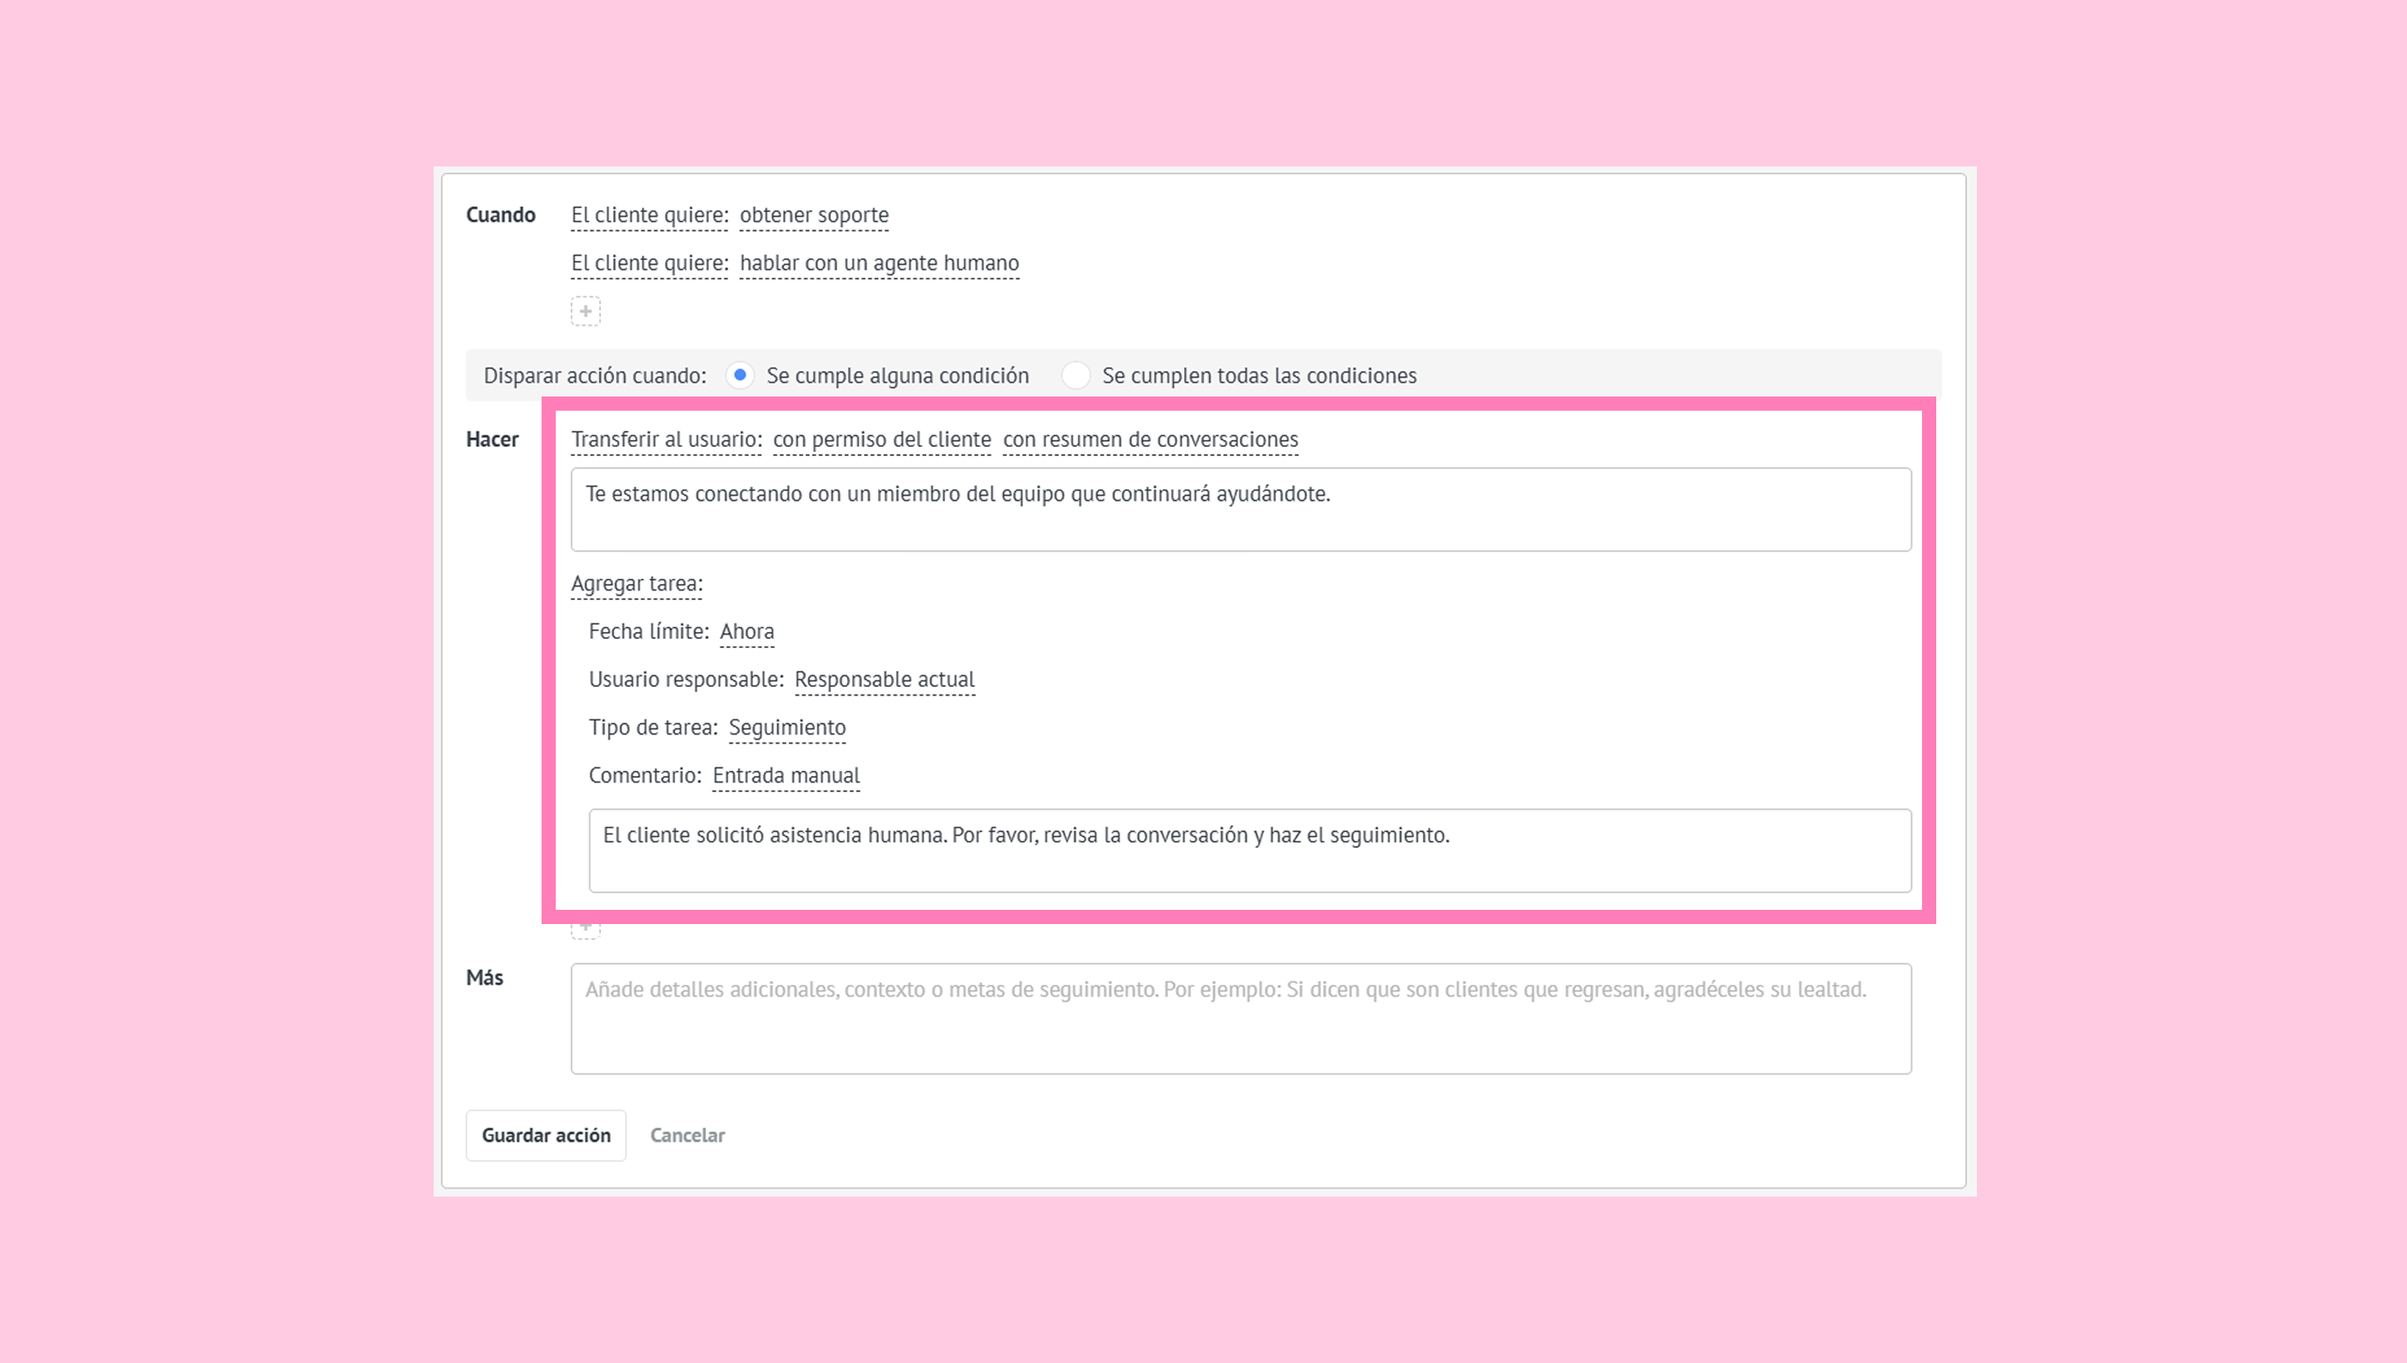The width and height of the screenshot is (2407, 1363).
Task: Select 'Se cumple alguna condición' radio button
Action: point(739,375)
